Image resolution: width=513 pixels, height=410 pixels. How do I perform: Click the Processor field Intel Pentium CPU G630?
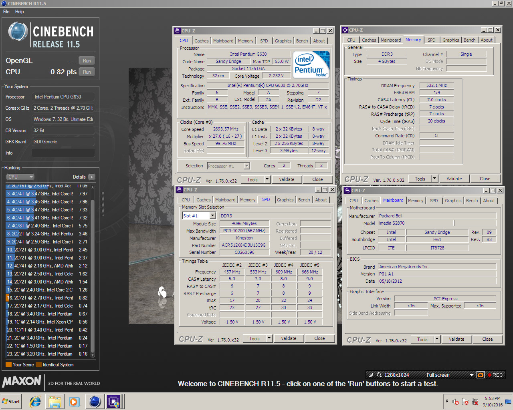63,97
